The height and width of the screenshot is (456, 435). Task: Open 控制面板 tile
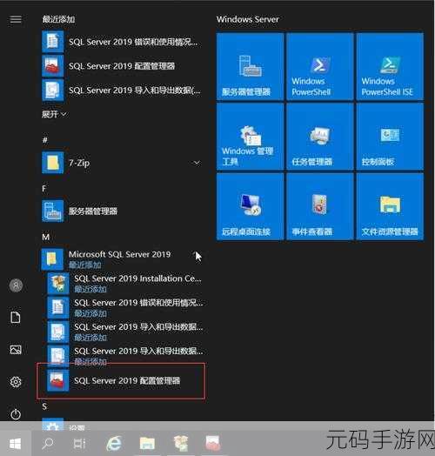(390, 137)
